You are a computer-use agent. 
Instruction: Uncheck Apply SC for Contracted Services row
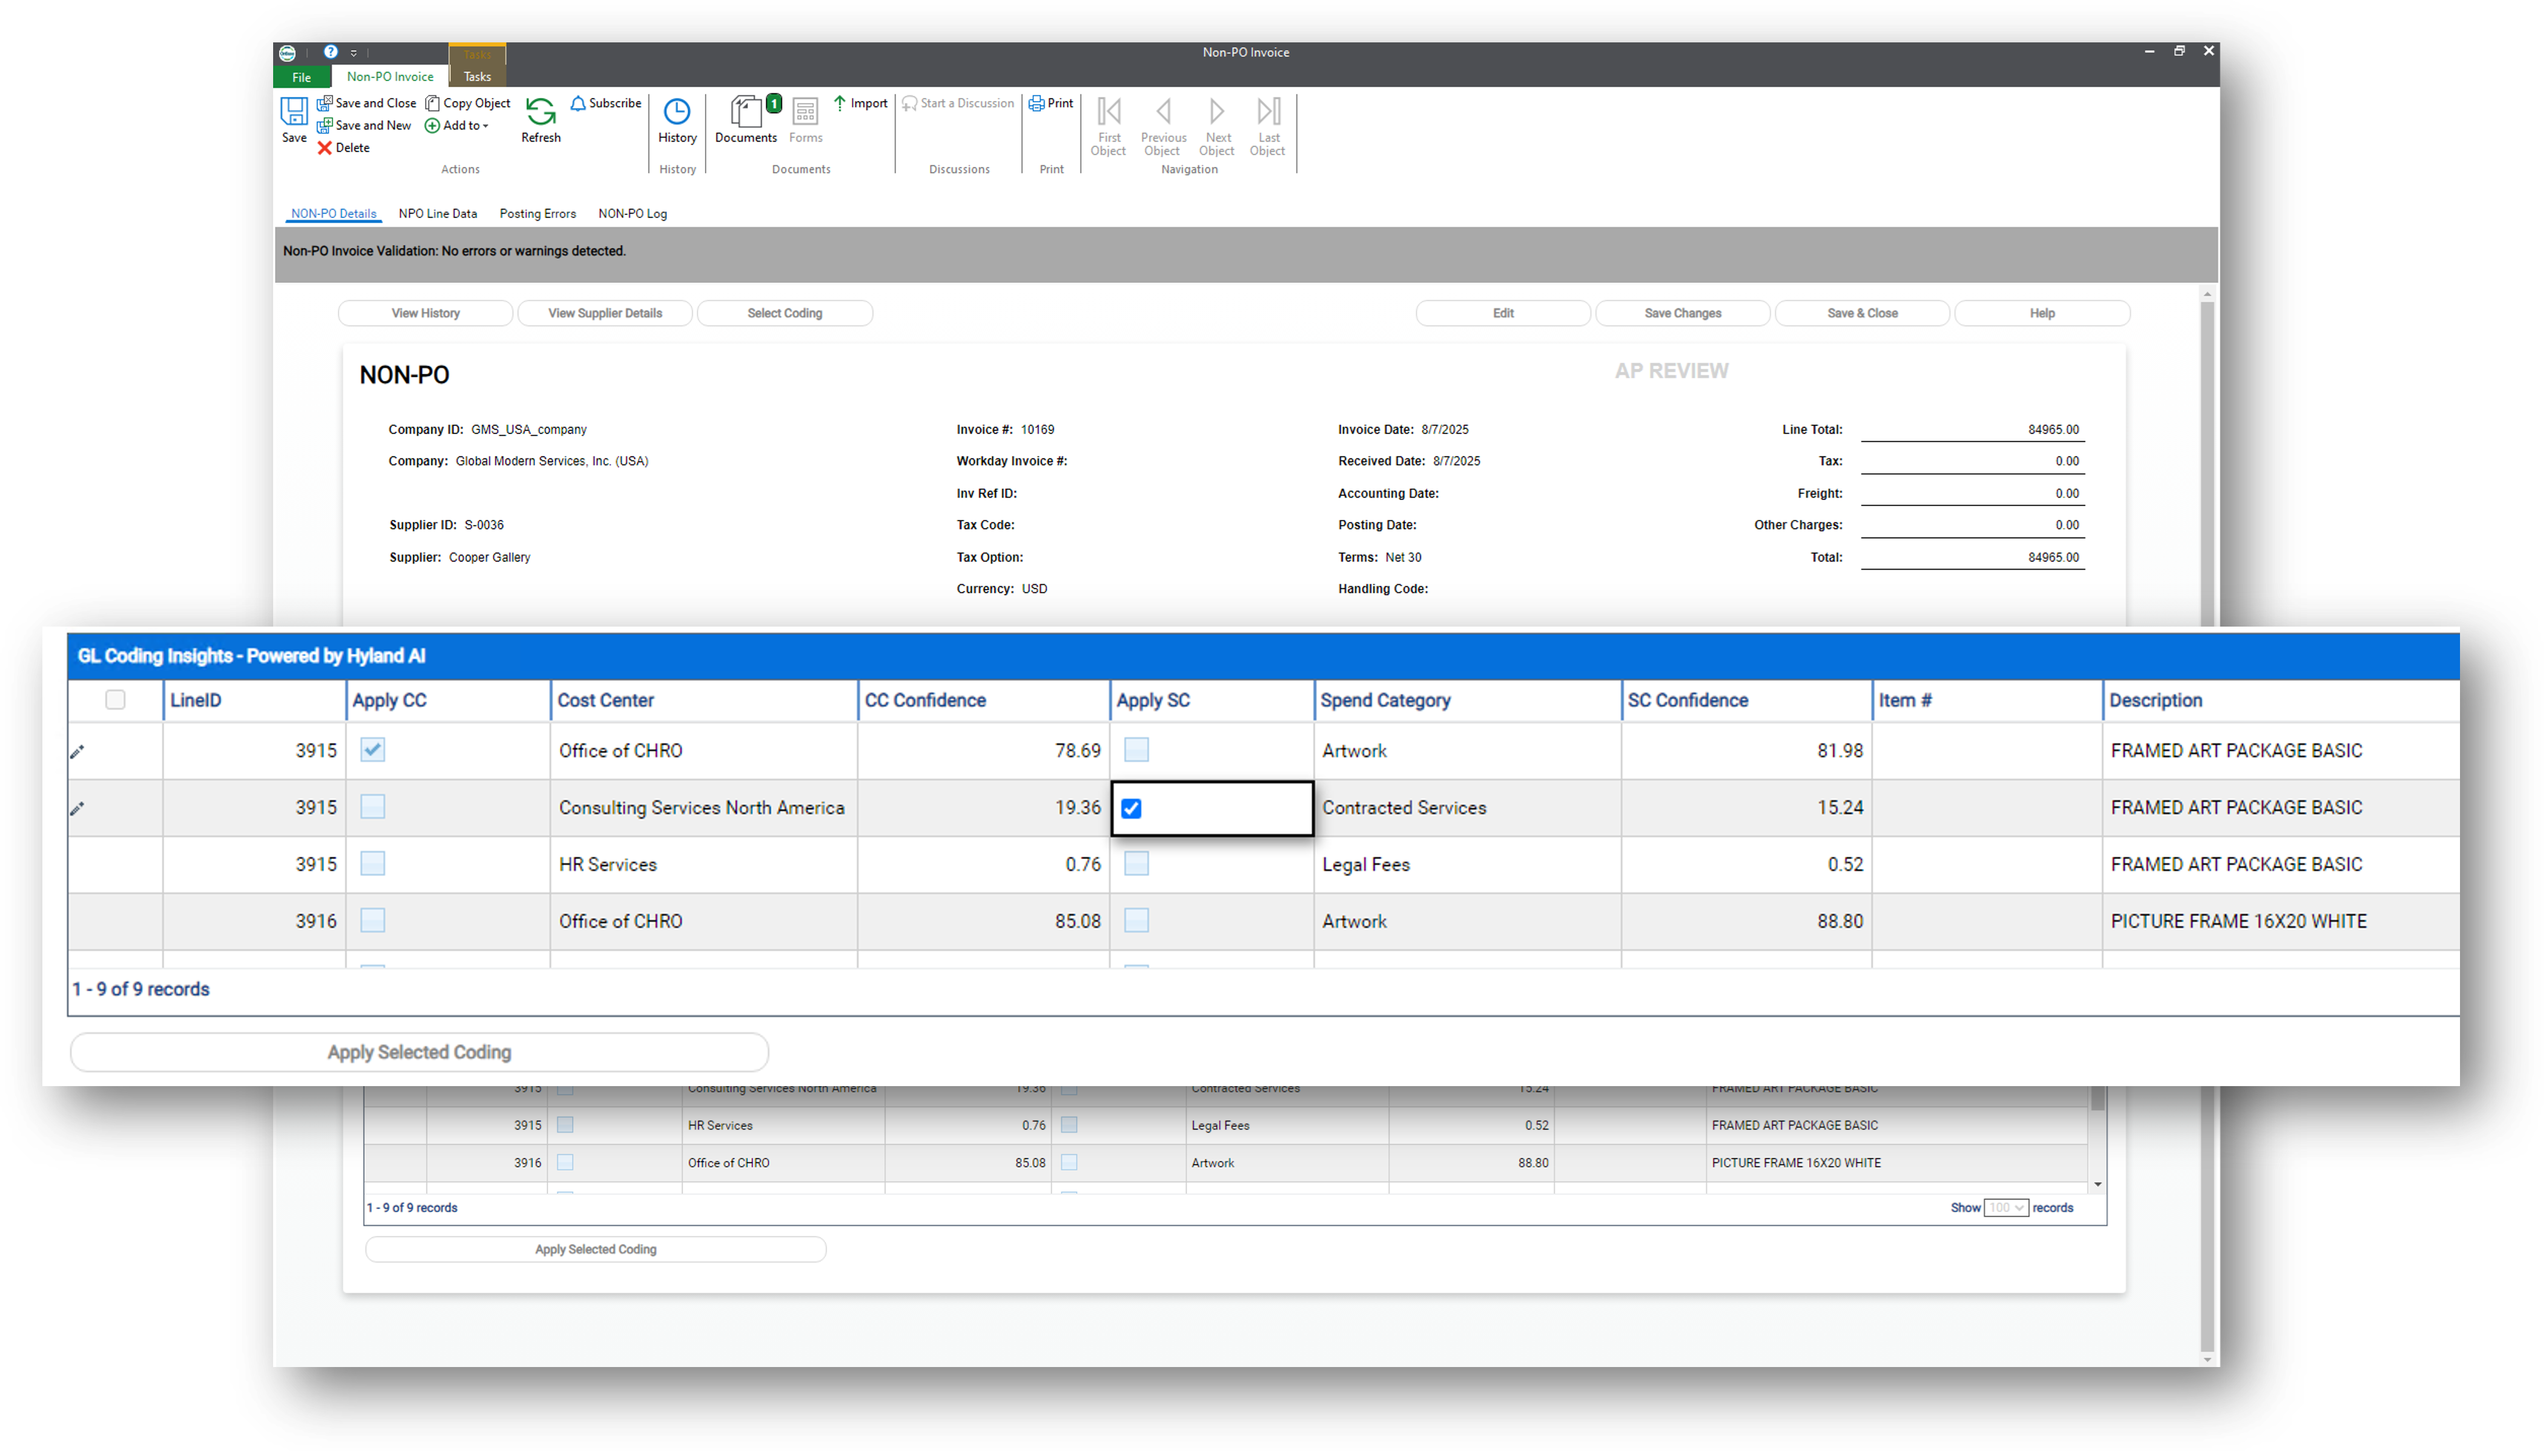pos(1131,808)
